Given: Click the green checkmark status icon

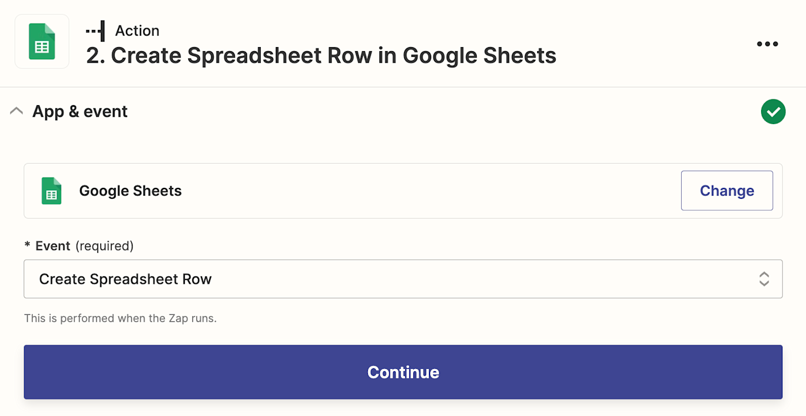Looking at the screenshot, I should [x=773, y=111].
